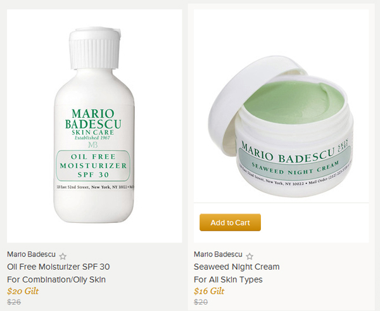This screenshot has width=380, height=311.
Task: Open Mario Badescu brand link above Oil Free Moisturizer
Action: coord(31,254)
